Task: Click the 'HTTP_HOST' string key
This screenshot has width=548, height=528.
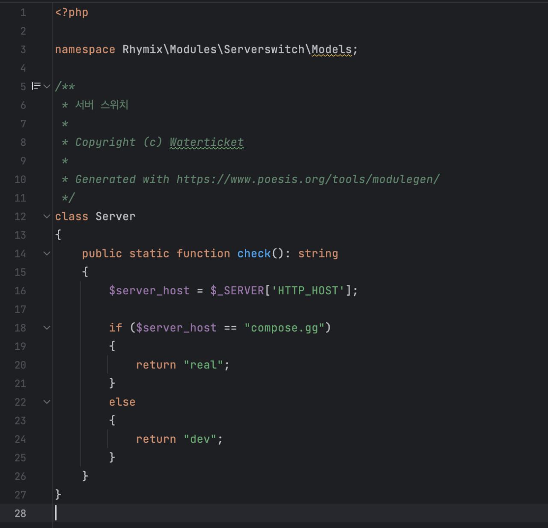Action: (x=308, y=291)
